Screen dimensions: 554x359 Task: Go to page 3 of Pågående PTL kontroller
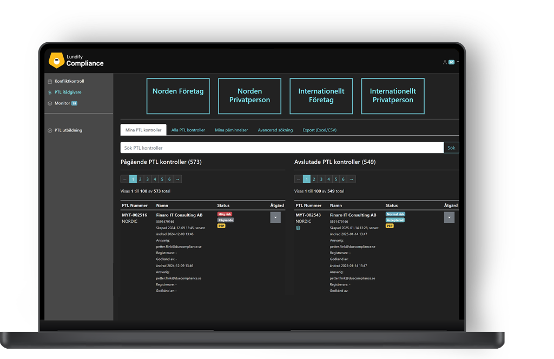(x=147, y=179)
